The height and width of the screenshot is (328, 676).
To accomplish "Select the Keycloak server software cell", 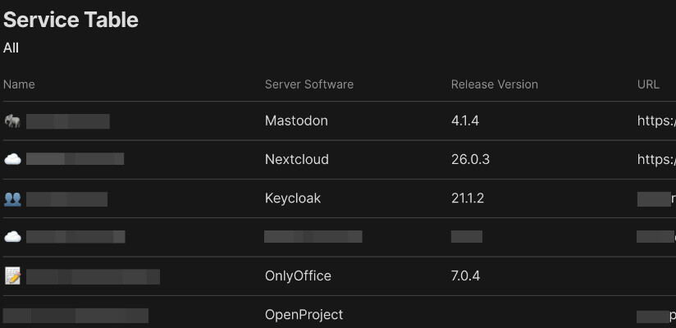I will coord(293,198).
